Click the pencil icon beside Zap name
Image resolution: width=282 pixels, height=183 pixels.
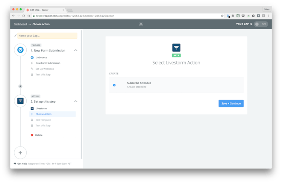[x=15, y=36]
